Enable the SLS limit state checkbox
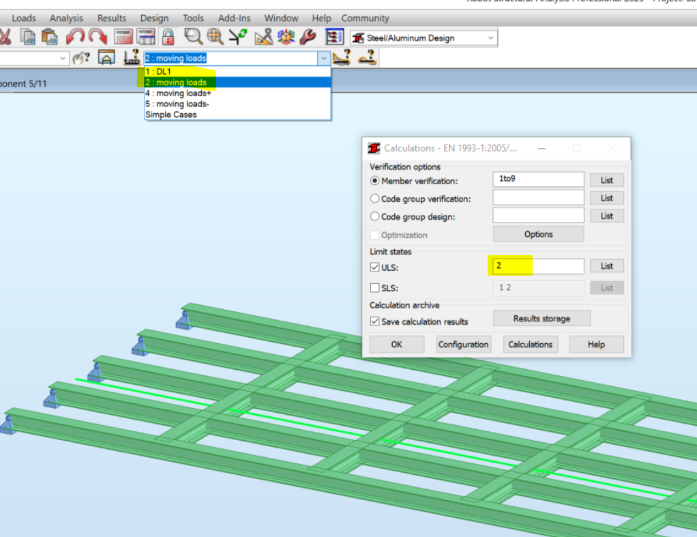 [x=375, y=287]
